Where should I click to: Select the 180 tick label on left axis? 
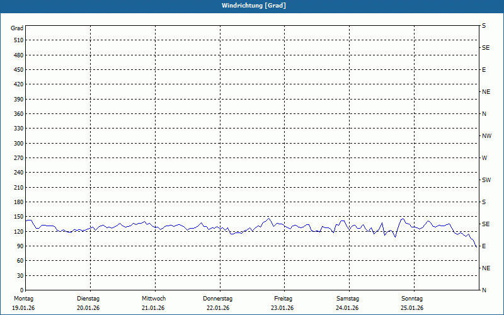(18, 202)
